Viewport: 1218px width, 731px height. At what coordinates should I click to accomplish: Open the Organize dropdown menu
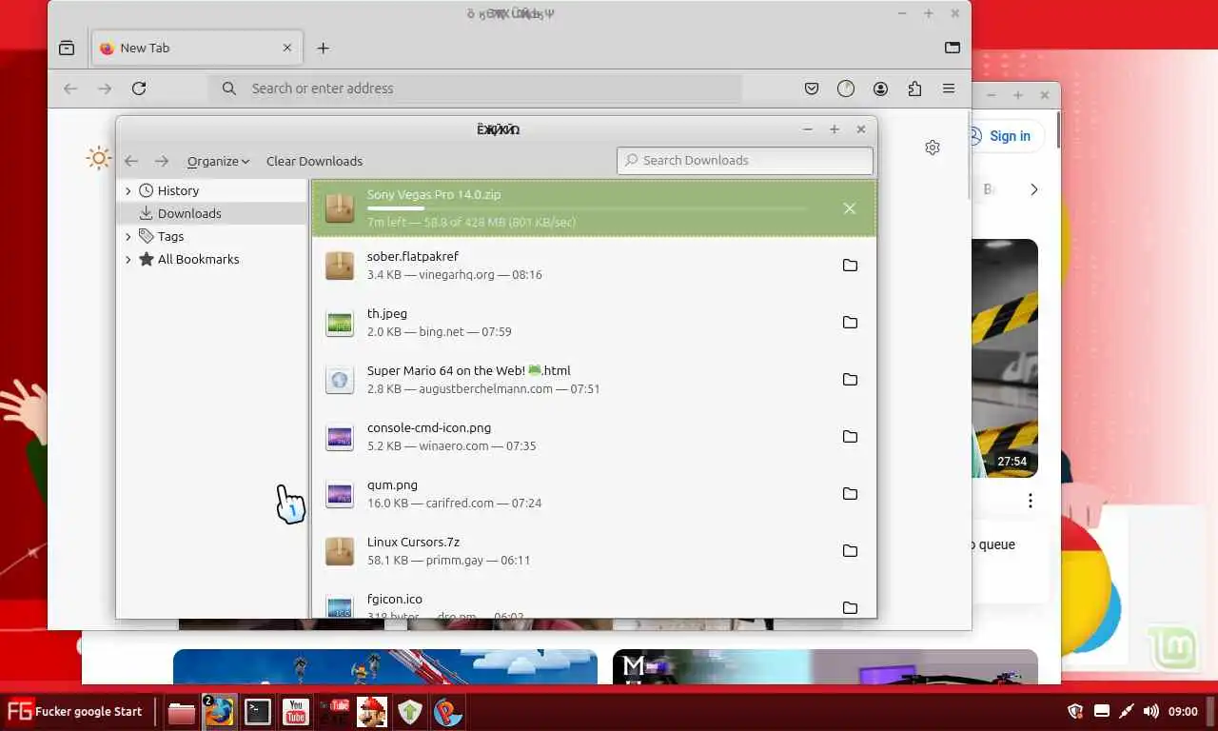click(x=218, y=161)
